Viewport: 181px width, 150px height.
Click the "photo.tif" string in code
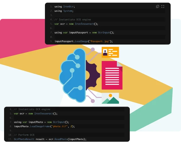(60, 127)
